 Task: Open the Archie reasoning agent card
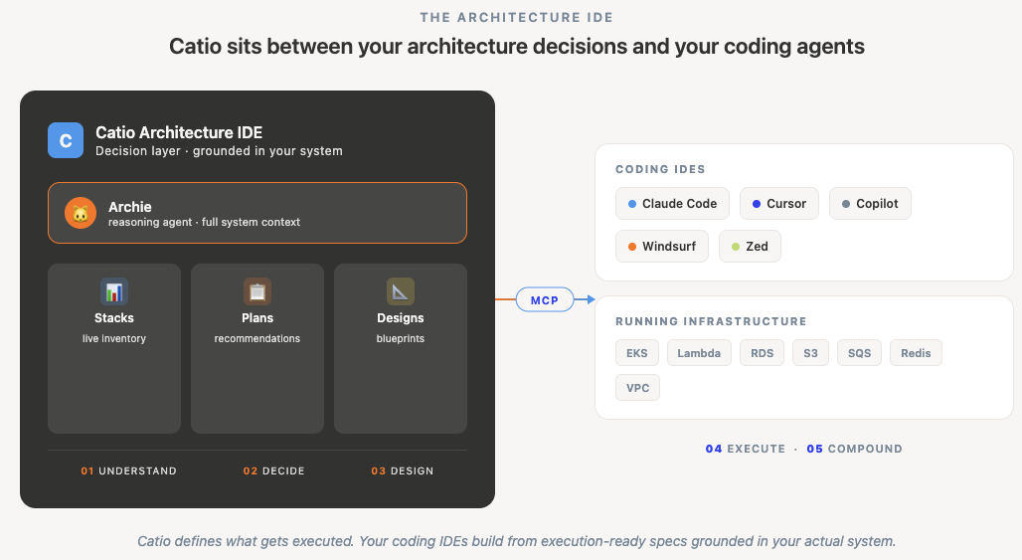[x=257, y=213]
